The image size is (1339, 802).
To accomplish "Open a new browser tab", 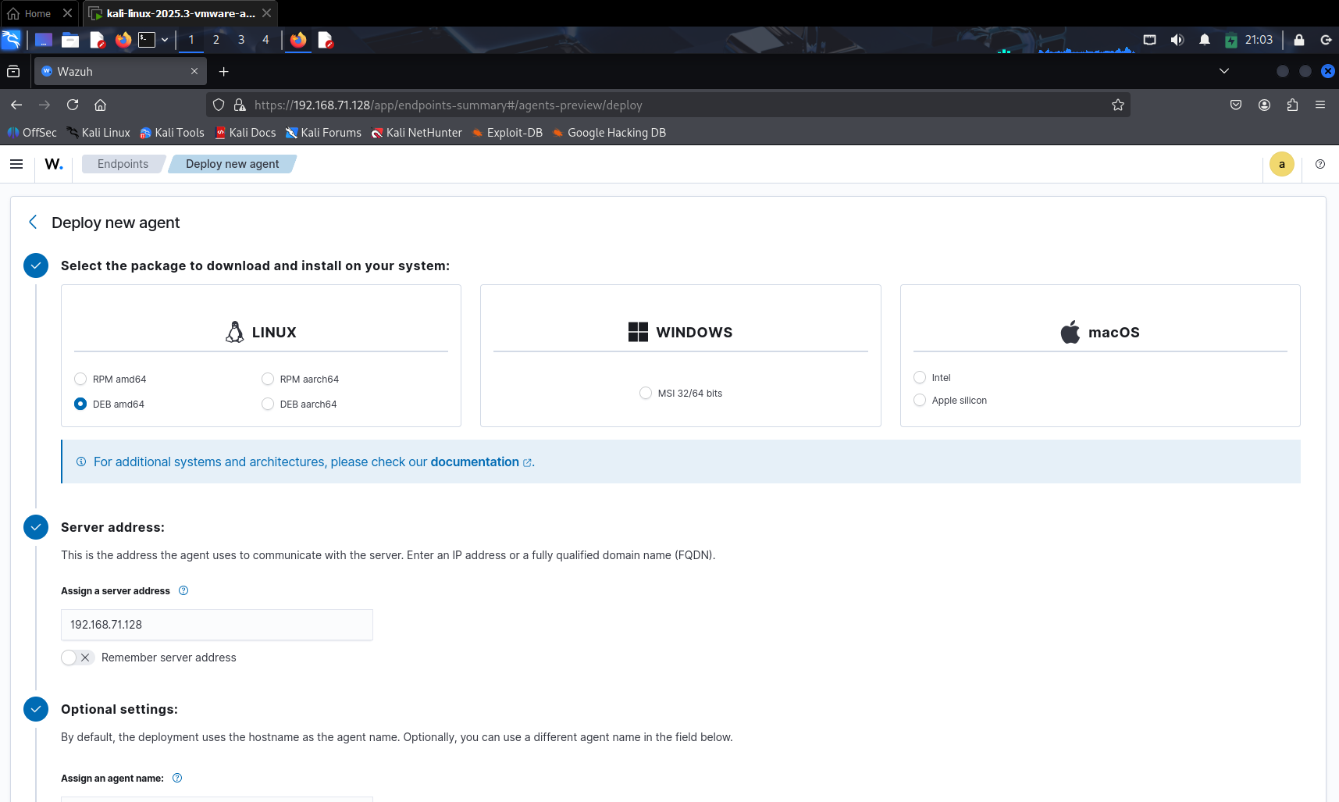I will [x=223, y=71].
